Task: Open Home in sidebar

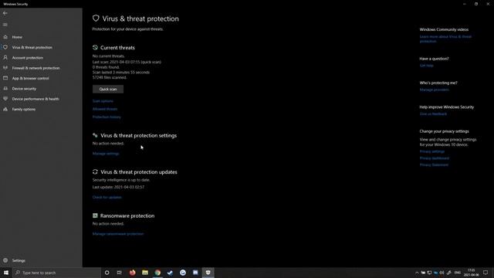Action: (17, 37)
